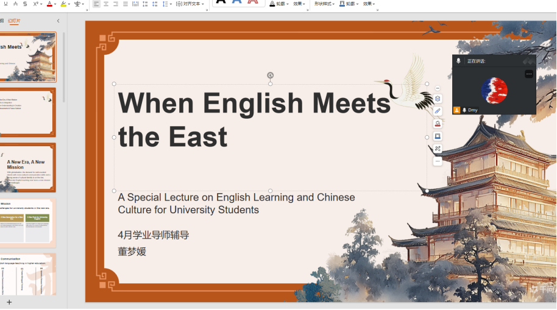This screenshot has width=557, height=310.
Task: Open shape fill floating icon beside textbox
Action: (x=438, y=124)
